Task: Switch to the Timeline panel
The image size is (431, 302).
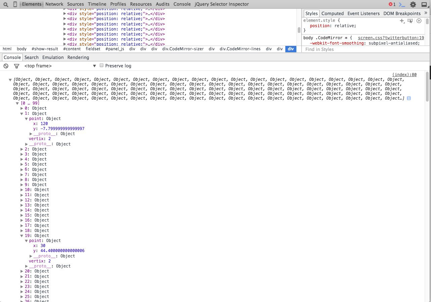Action: 97,4
